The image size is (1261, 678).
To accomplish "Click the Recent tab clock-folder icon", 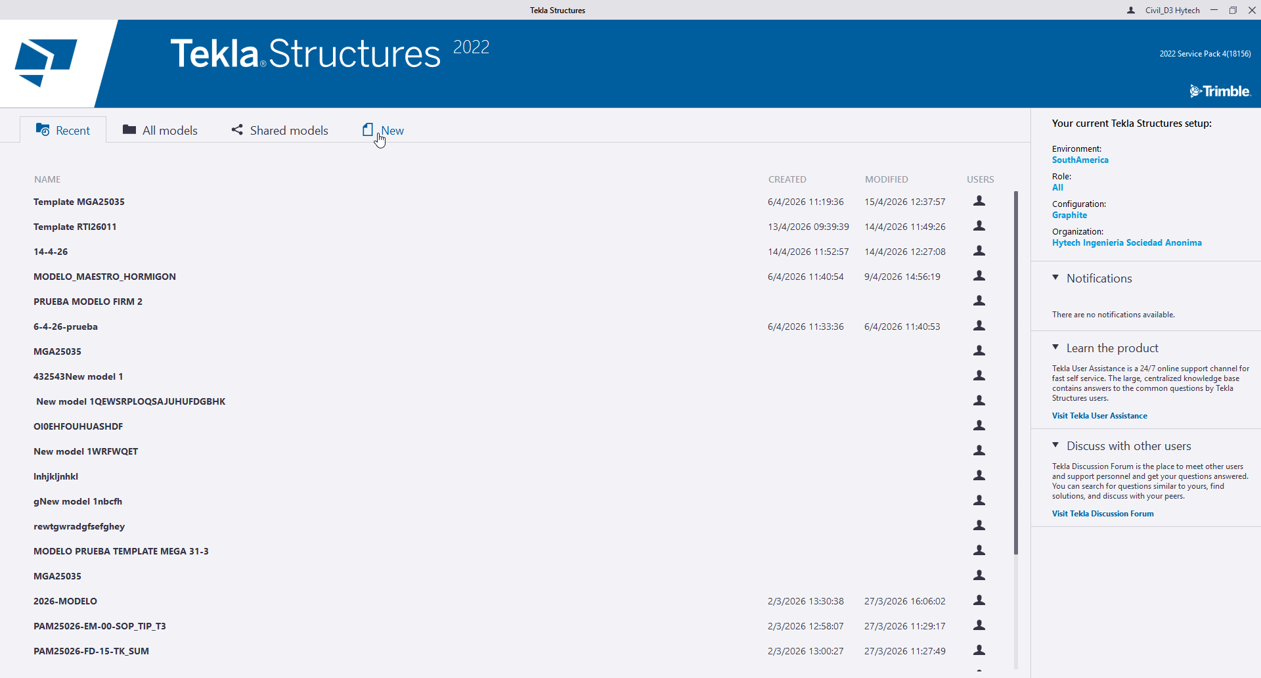I will click(43, 129).
